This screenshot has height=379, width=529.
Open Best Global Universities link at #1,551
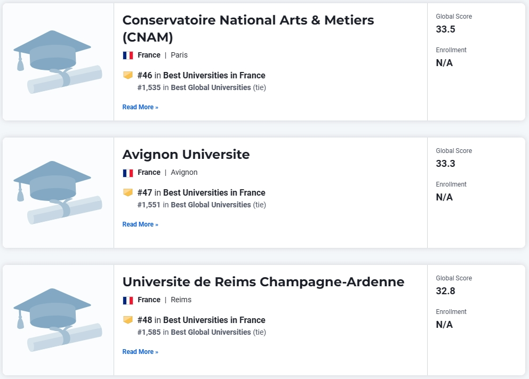coord(211,205)
